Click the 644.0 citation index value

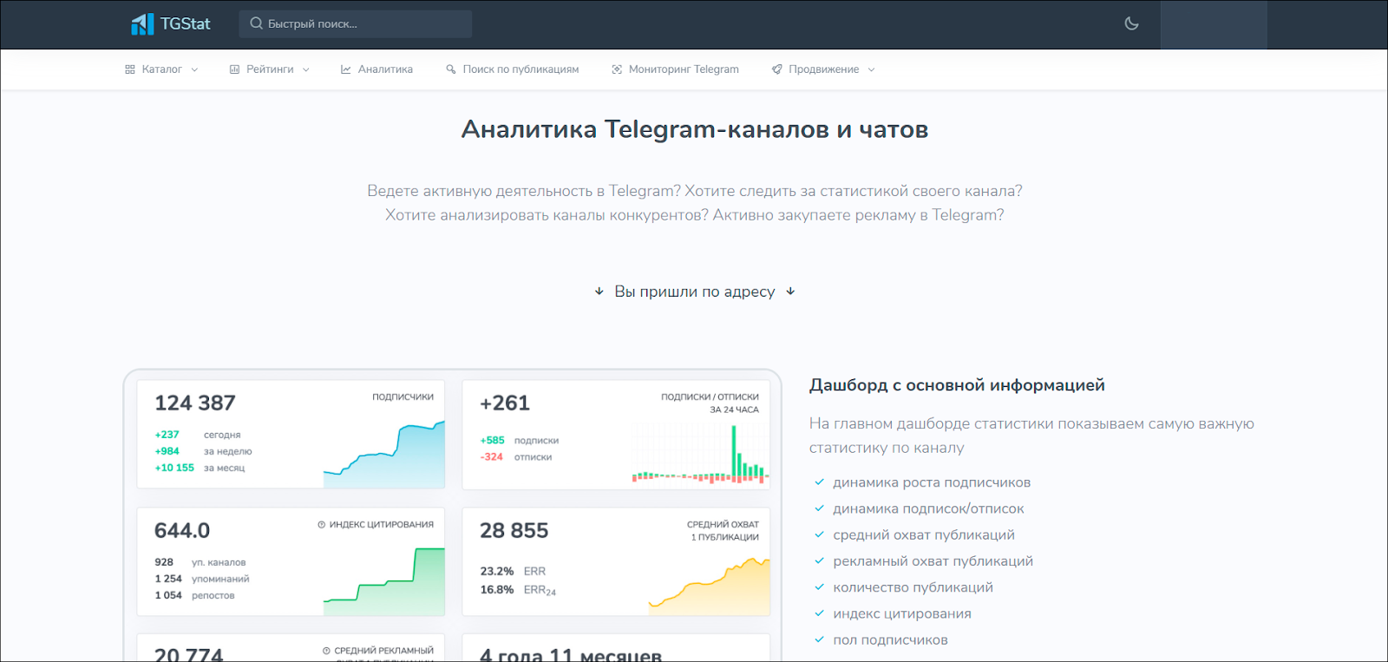(182, 531)
